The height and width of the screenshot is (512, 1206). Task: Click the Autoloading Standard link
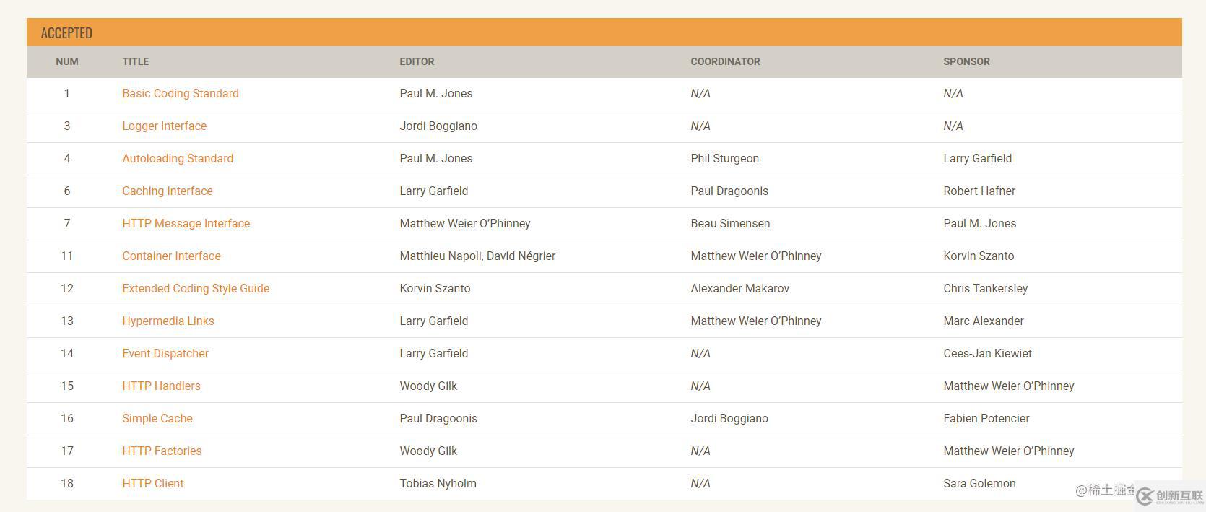click(x=178, y=158)
